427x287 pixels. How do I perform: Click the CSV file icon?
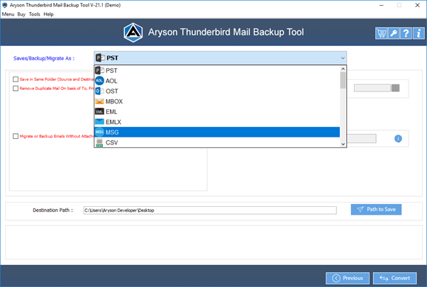tap(99, 142)
